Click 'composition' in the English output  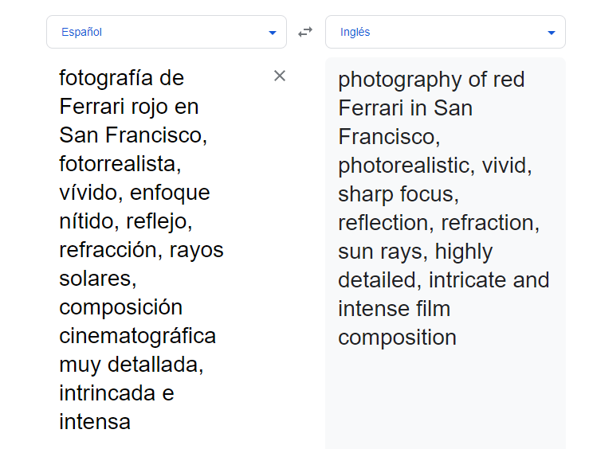(397, 338)
